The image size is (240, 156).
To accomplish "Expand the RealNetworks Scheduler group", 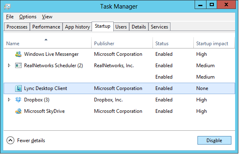I will tap(9, 66).
